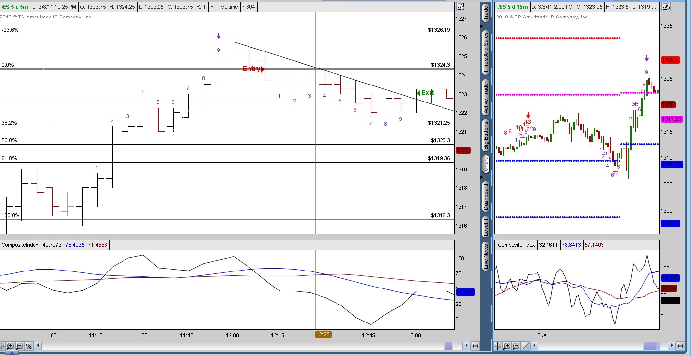Zoom in on the 5m chart
The width and height of the screenshot is (691, 356).
(11, 346)
